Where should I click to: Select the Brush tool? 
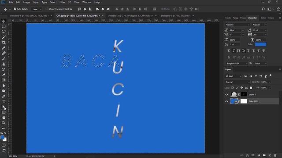pos(4,59)
